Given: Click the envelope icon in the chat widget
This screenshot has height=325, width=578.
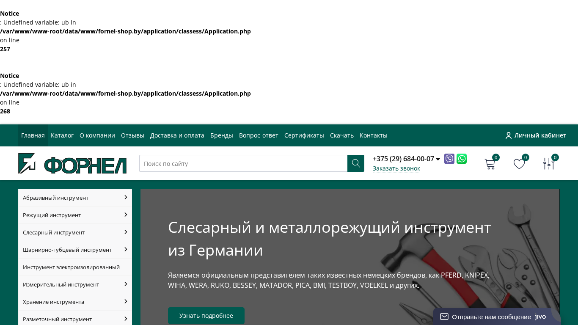Looking at the screenshot, I should point(444,317).
